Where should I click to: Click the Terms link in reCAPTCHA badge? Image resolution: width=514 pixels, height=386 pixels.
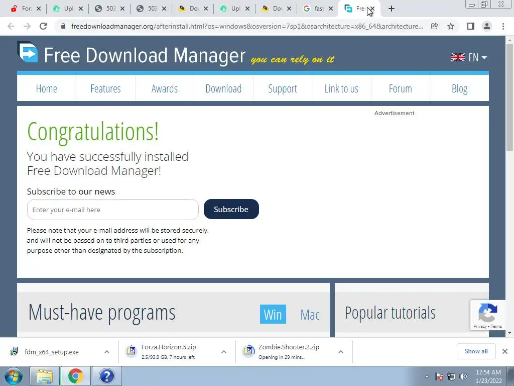(x=496, y=326)
